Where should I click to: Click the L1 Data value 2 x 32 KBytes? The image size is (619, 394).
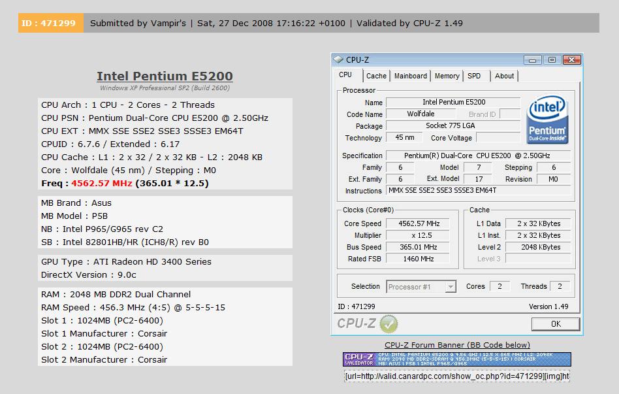538,223
